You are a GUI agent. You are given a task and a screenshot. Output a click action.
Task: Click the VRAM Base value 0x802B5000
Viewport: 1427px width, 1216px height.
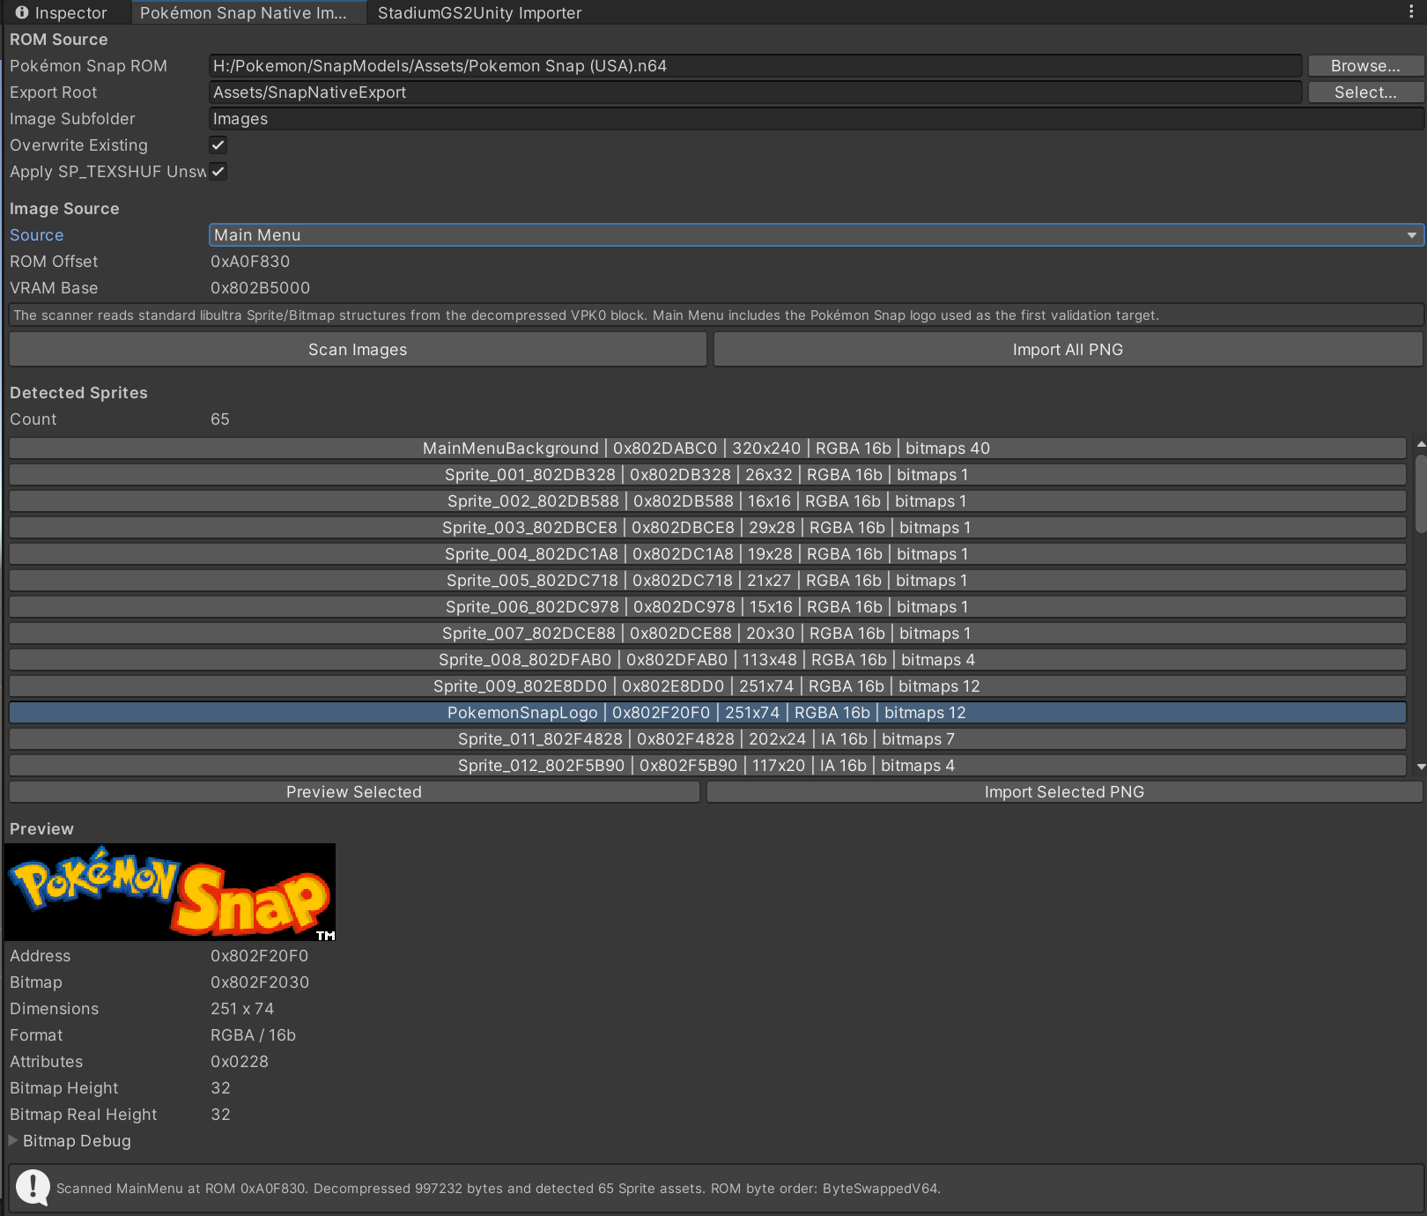tap(260, 288)
